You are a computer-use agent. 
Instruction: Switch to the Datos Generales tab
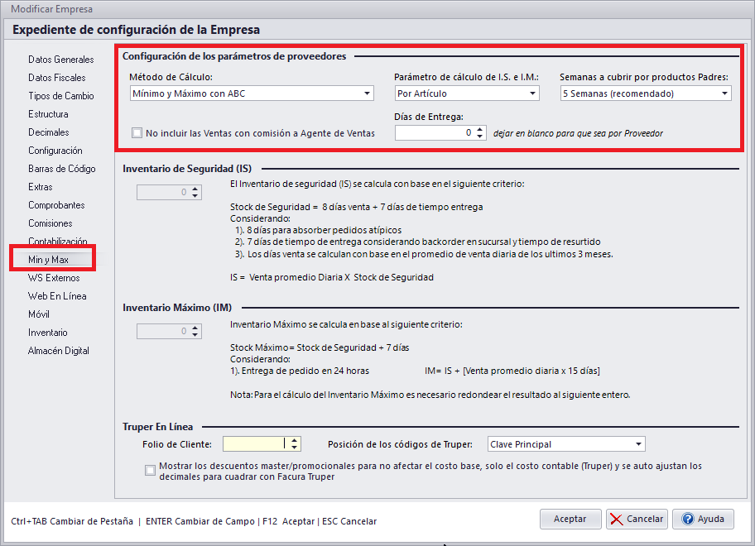pyautogui.click(x=60, y=60)
